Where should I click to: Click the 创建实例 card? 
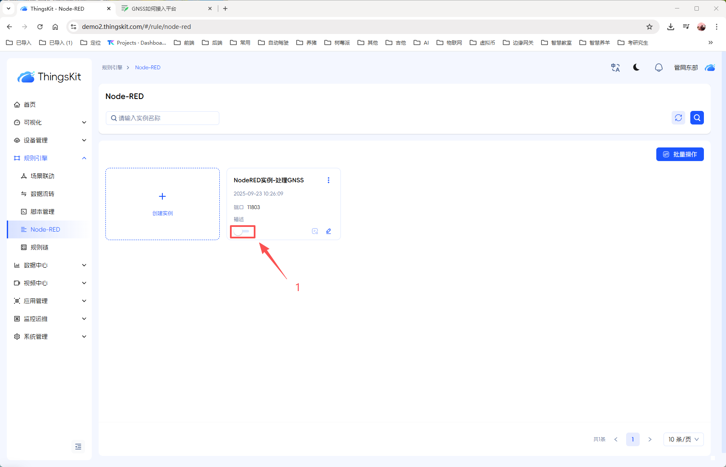162,204
